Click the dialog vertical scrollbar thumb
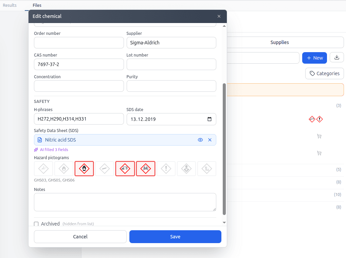Image resolution: width=346 pixels, height=258 pixels. (224, 149)
